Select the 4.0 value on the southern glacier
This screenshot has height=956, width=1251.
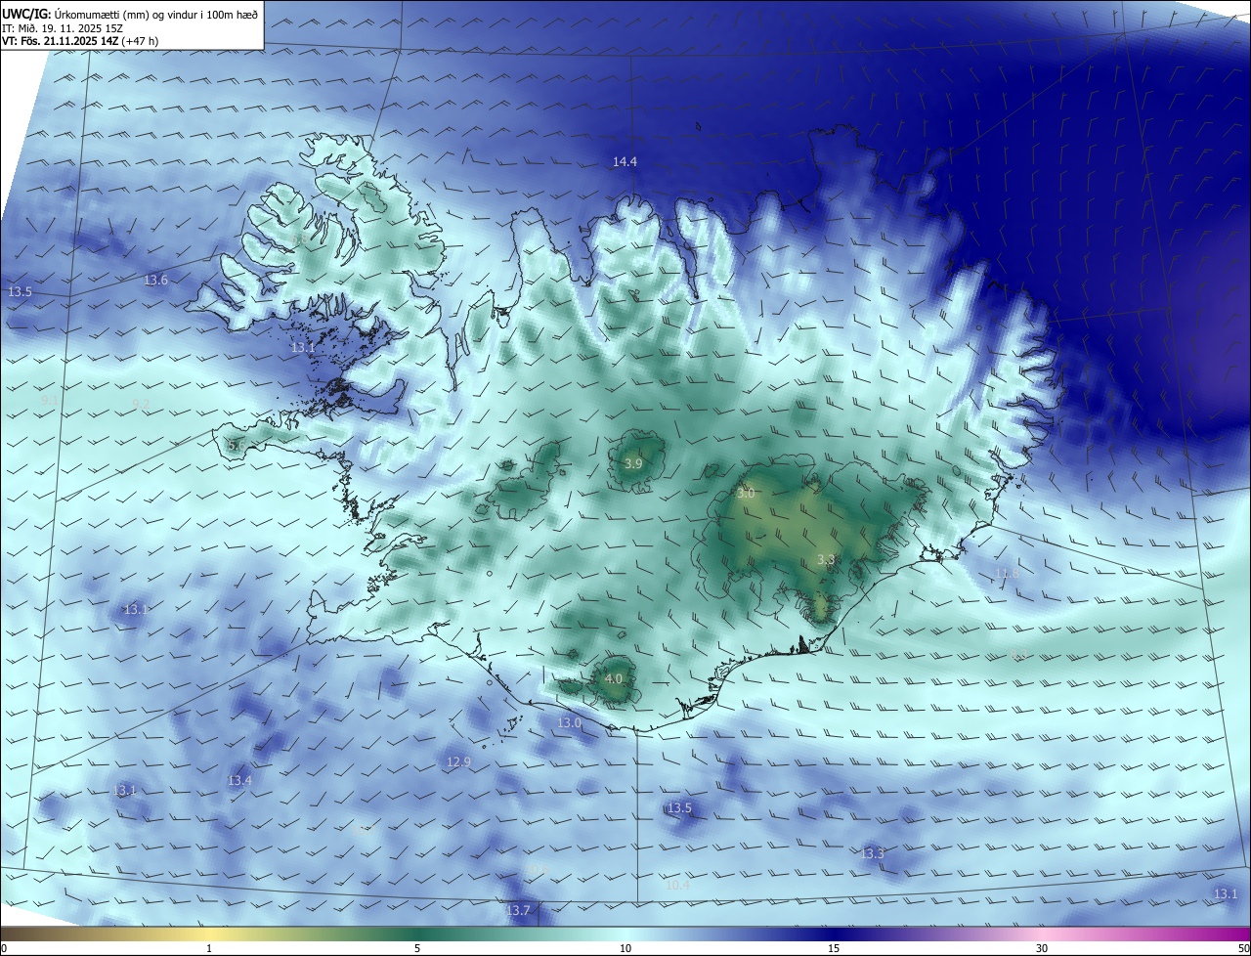[x=614, y=679]
